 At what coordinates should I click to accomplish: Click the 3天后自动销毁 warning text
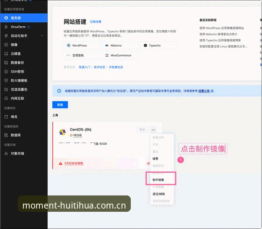click(x=74, y=163)
